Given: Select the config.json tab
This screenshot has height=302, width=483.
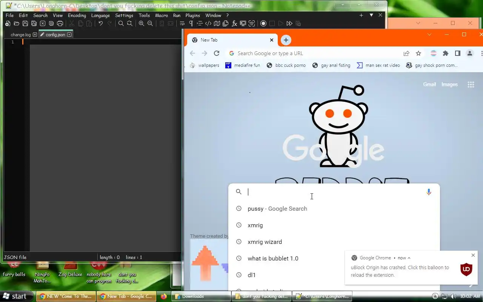Looking at the screenshot, I should coord(55,35).
